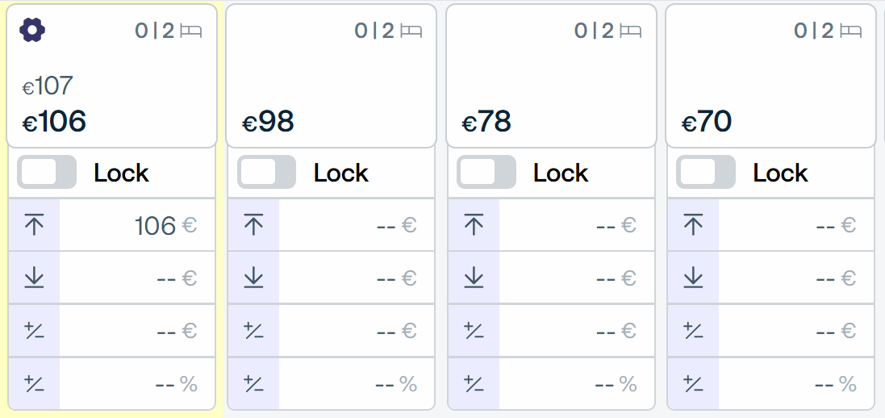Click the euro adjustment field in €106 column
The image size is (885, 418).
point(136,331)
